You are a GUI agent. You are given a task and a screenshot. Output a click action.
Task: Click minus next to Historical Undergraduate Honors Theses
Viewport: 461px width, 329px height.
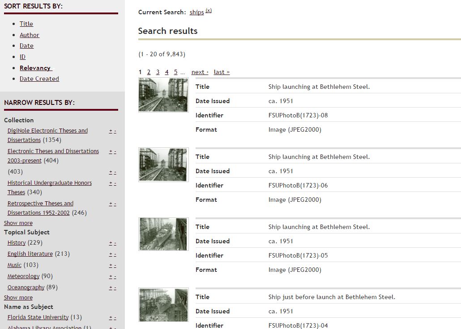[x=115, y=183]
